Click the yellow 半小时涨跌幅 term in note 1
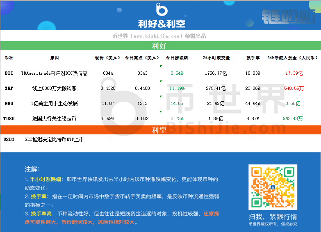Viewport: 321px width, 232px height. click(46, 179)
